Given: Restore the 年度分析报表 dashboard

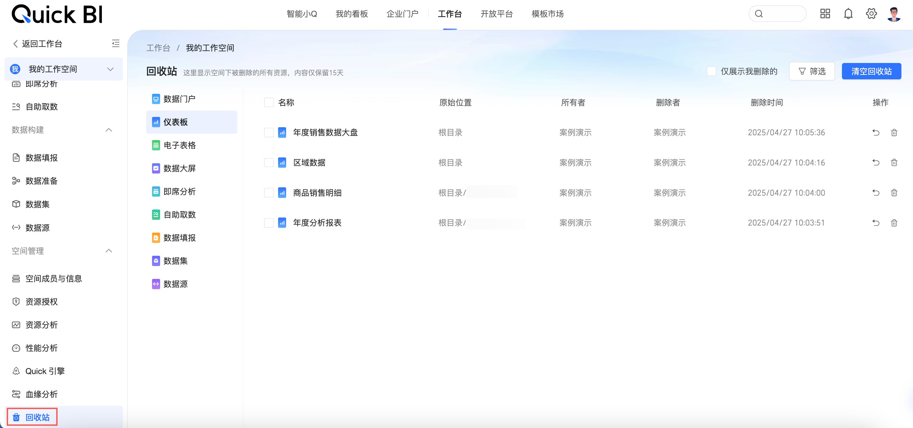Looking at the screenshot, I should coord(876,223).
